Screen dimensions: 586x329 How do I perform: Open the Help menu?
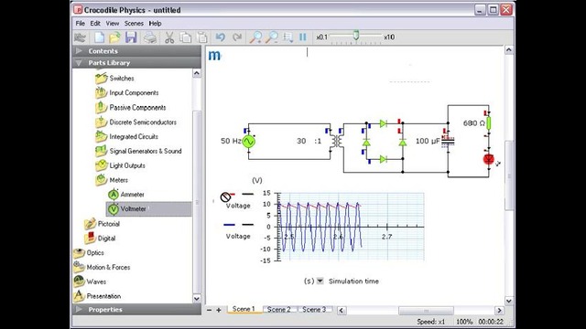155,24
